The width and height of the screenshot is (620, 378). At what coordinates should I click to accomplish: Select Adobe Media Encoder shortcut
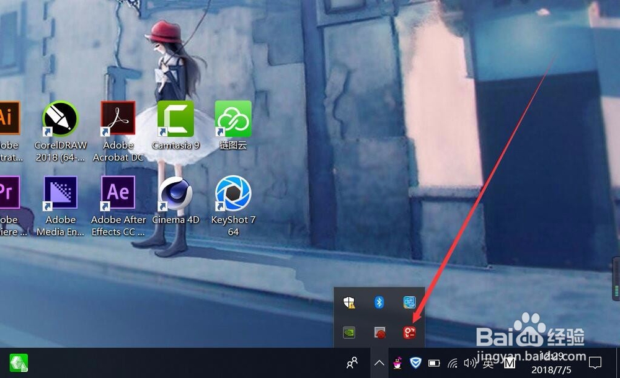tap(60, 193)
